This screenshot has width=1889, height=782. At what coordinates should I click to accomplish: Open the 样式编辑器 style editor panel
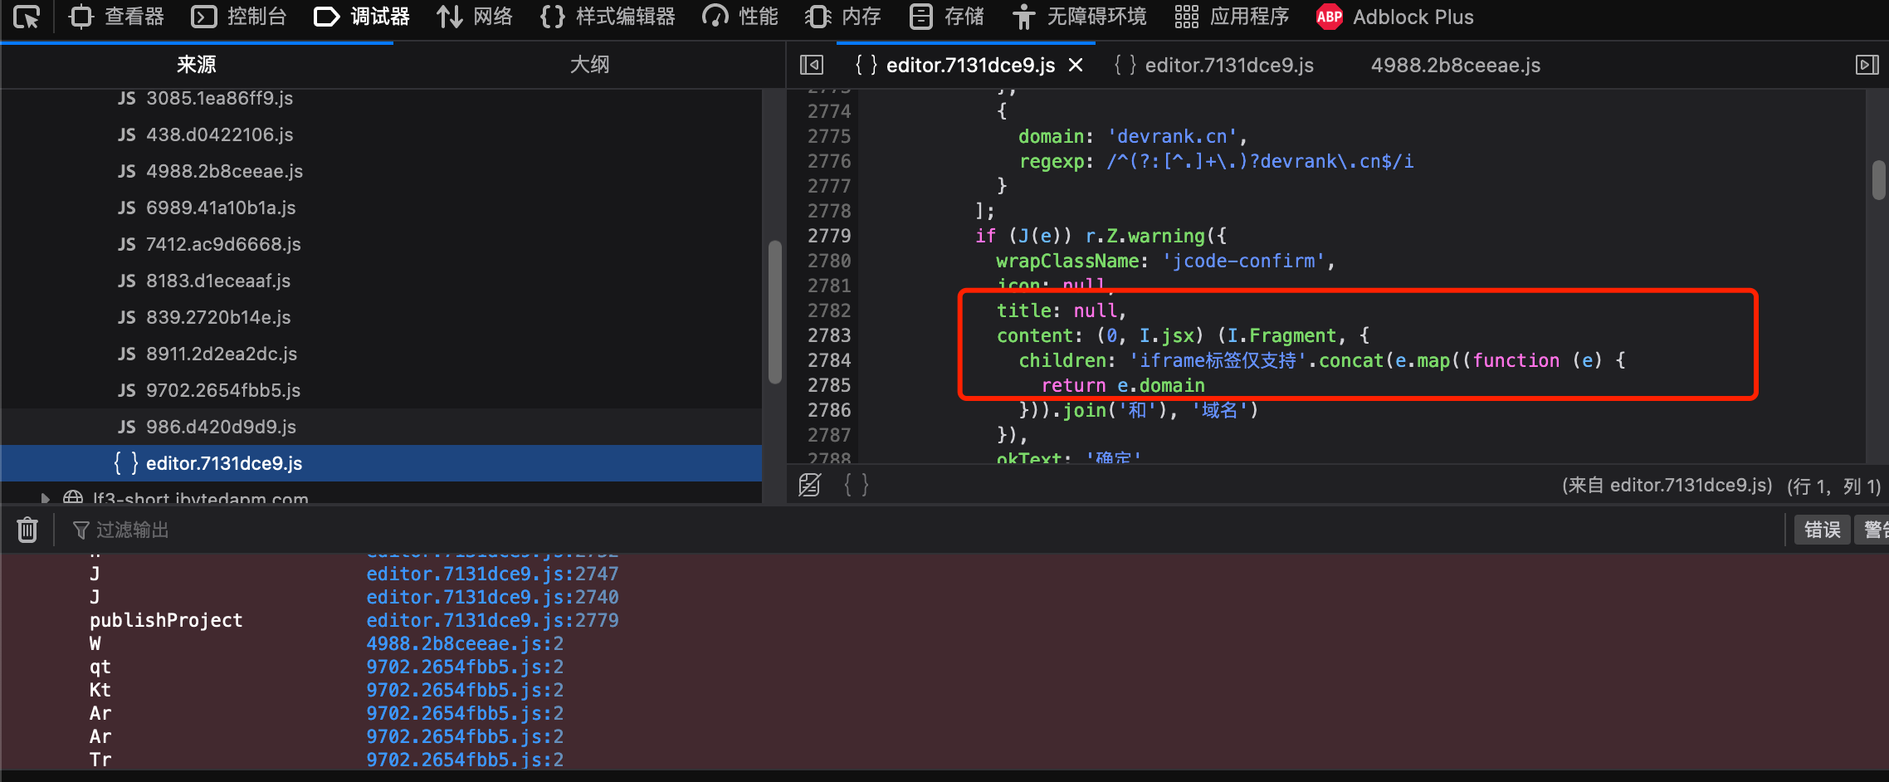tap(607, 17)
